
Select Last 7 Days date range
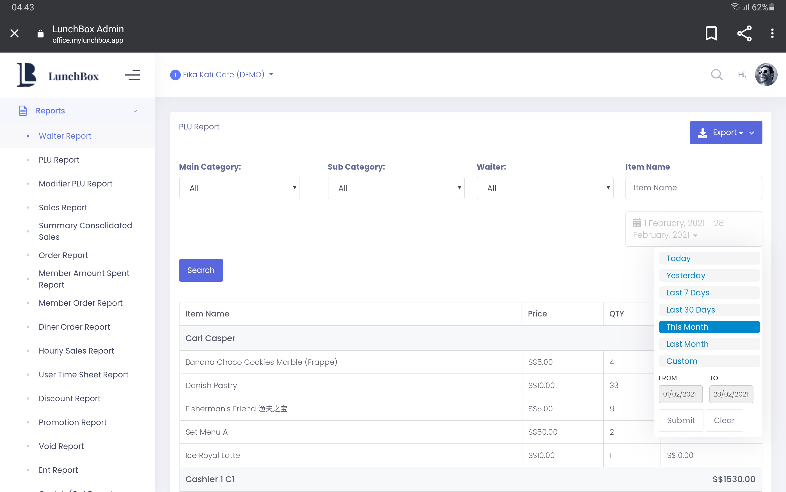[x=709, y=293]
